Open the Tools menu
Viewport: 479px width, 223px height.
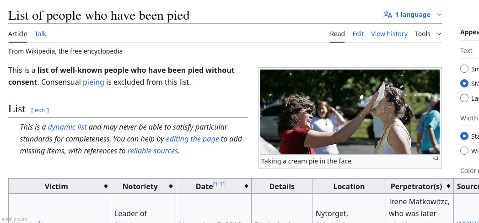click(422, 34)
